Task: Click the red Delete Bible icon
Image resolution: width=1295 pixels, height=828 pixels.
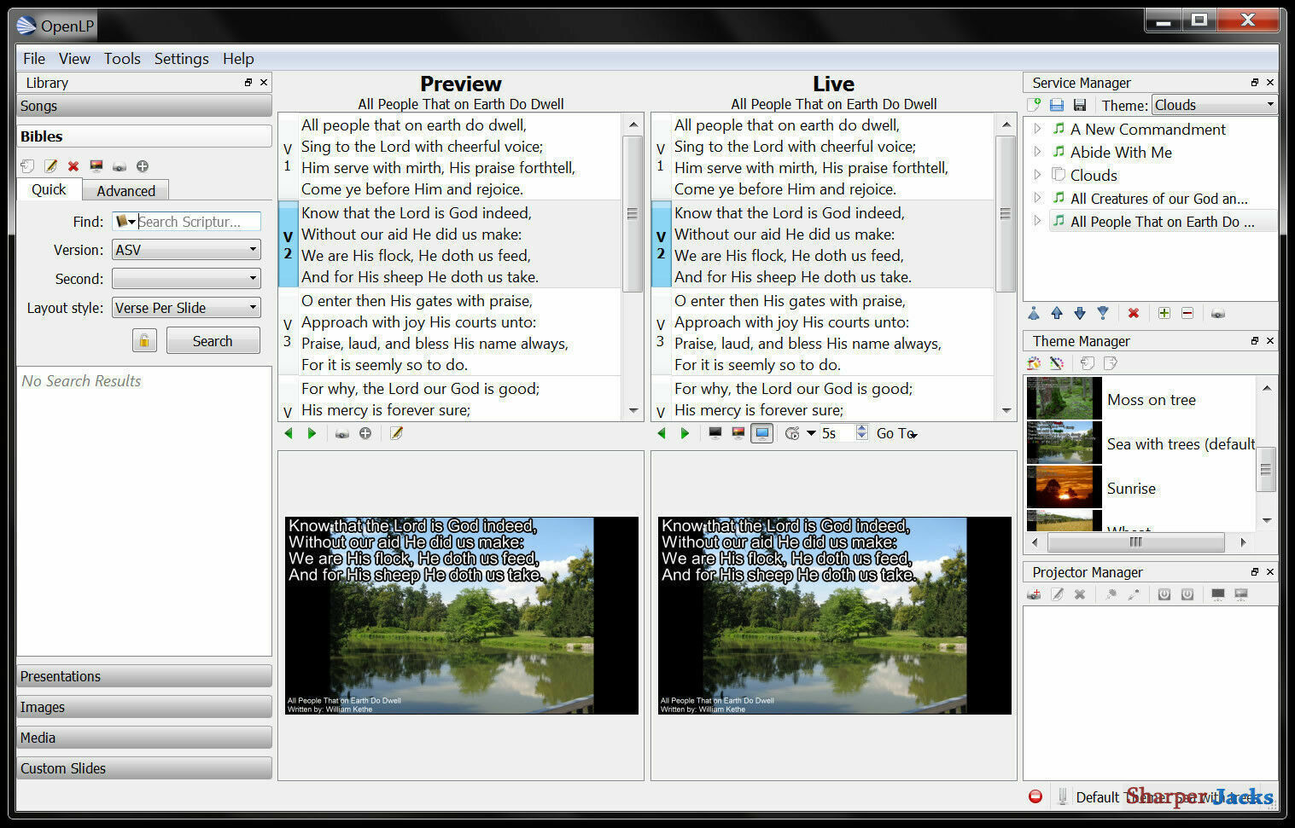Action: pyautogui.click(x=73, y=166)
